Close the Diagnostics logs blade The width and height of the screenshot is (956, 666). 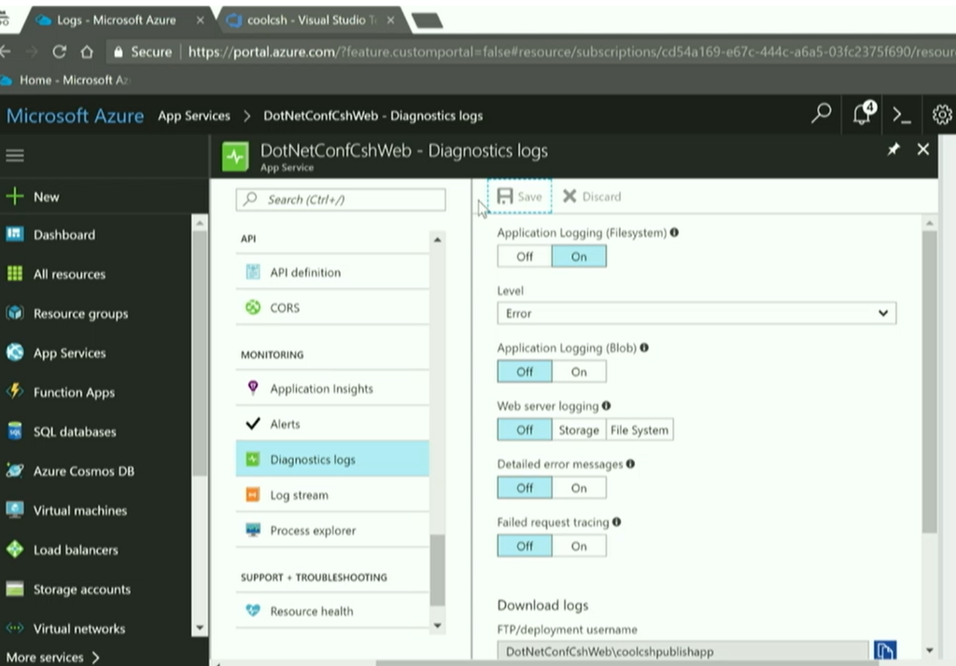coord(923,149)
